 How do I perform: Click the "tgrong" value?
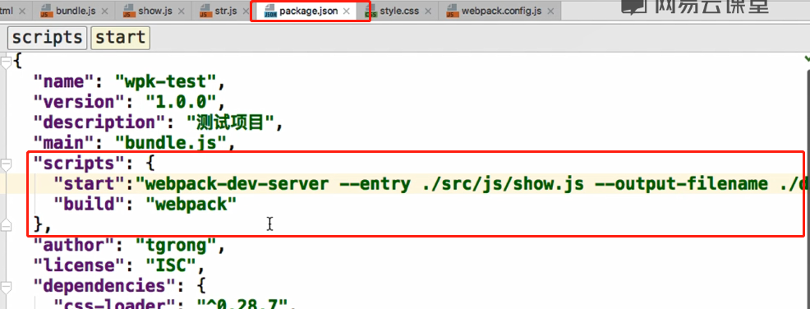coord(176,246)
